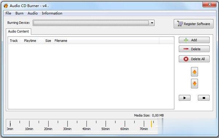Move track up with orange arrow
This screenshot has width=219, height=138.
coord(195,72)
